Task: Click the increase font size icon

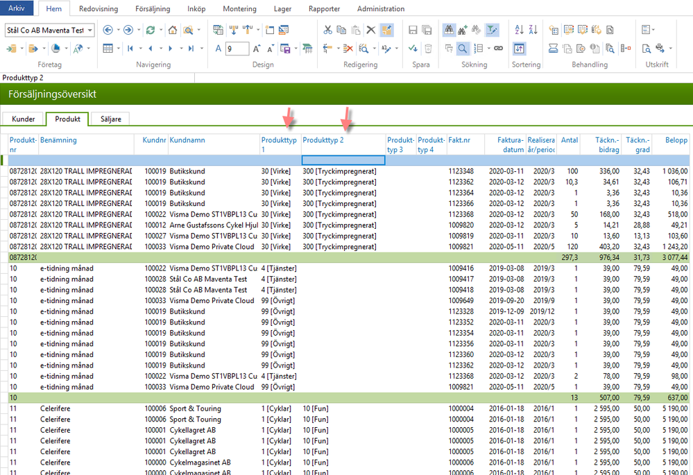Action: tap(257, 49)
